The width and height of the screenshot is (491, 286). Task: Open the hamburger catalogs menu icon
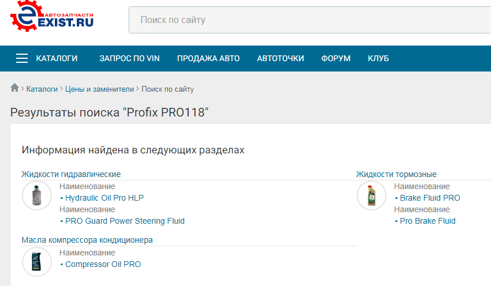click(22, 58)
